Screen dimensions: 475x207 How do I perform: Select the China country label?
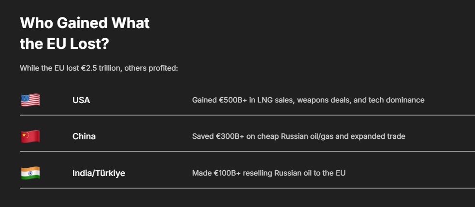point(84,136)
